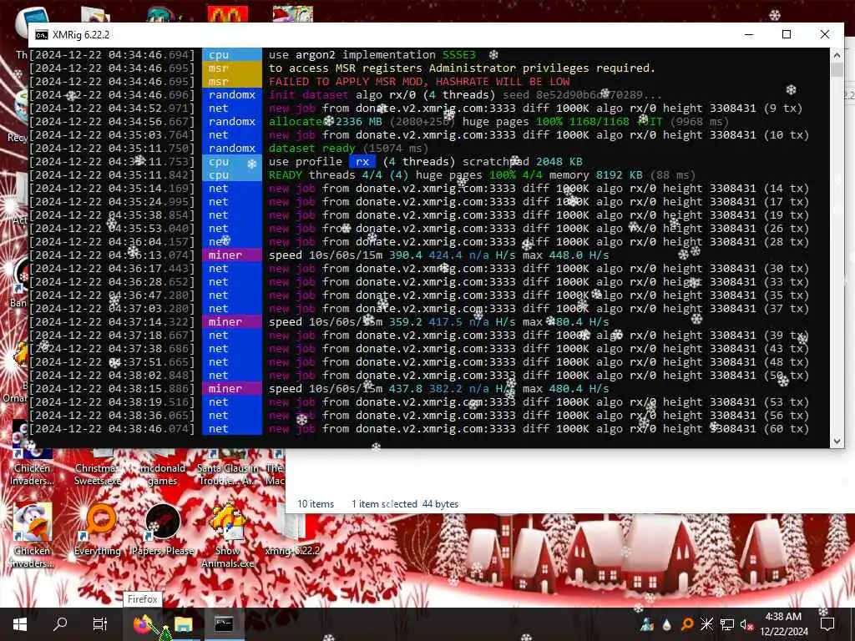Click 'use argon2 implementation SSSE3' line

pyautogui.click(x=372, y=55)
